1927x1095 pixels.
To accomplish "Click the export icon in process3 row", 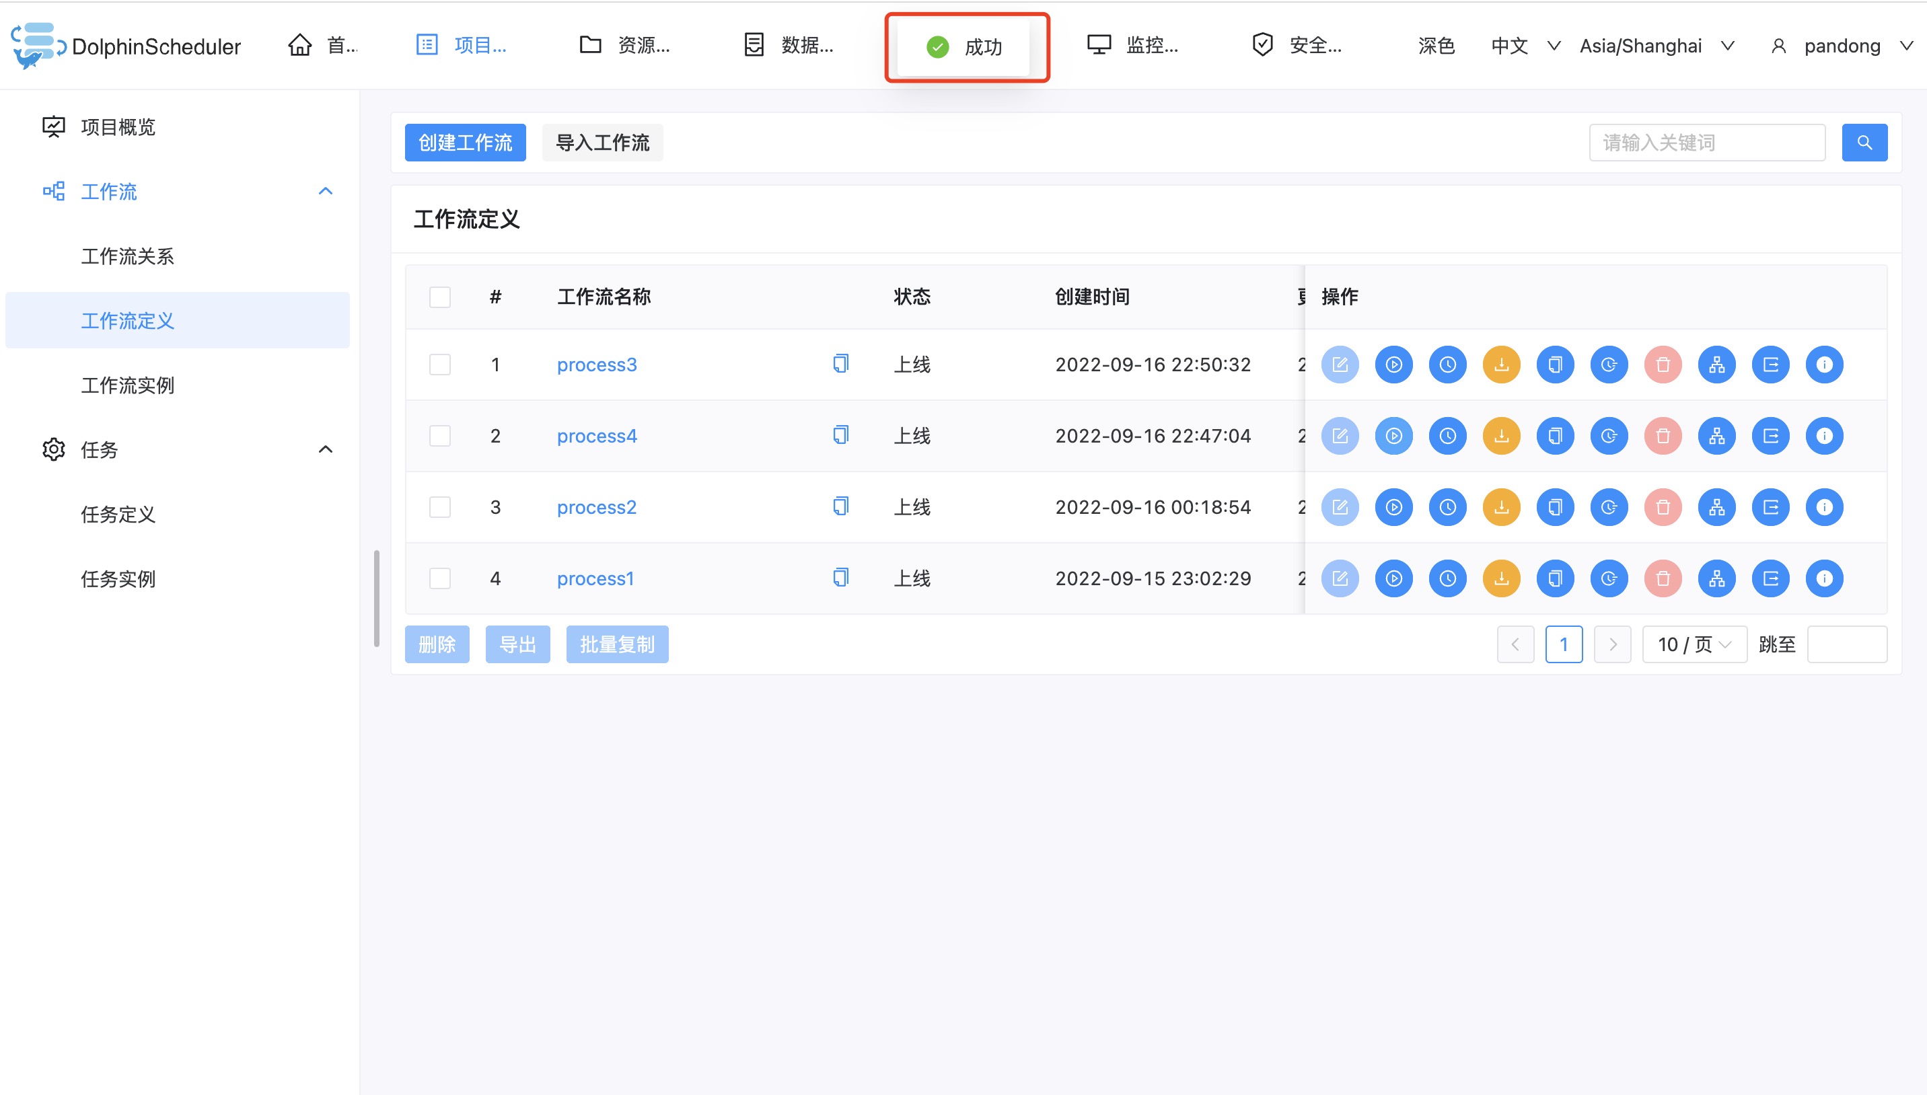I will (1770, 365).
